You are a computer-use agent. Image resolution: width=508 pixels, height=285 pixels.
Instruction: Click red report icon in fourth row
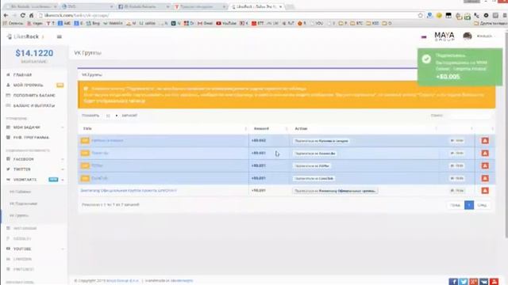coord(485,178)
